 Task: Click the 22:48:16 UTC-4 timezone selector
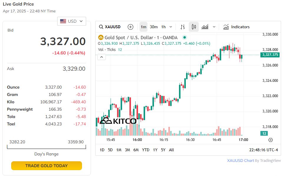click(x=263, y=150)
